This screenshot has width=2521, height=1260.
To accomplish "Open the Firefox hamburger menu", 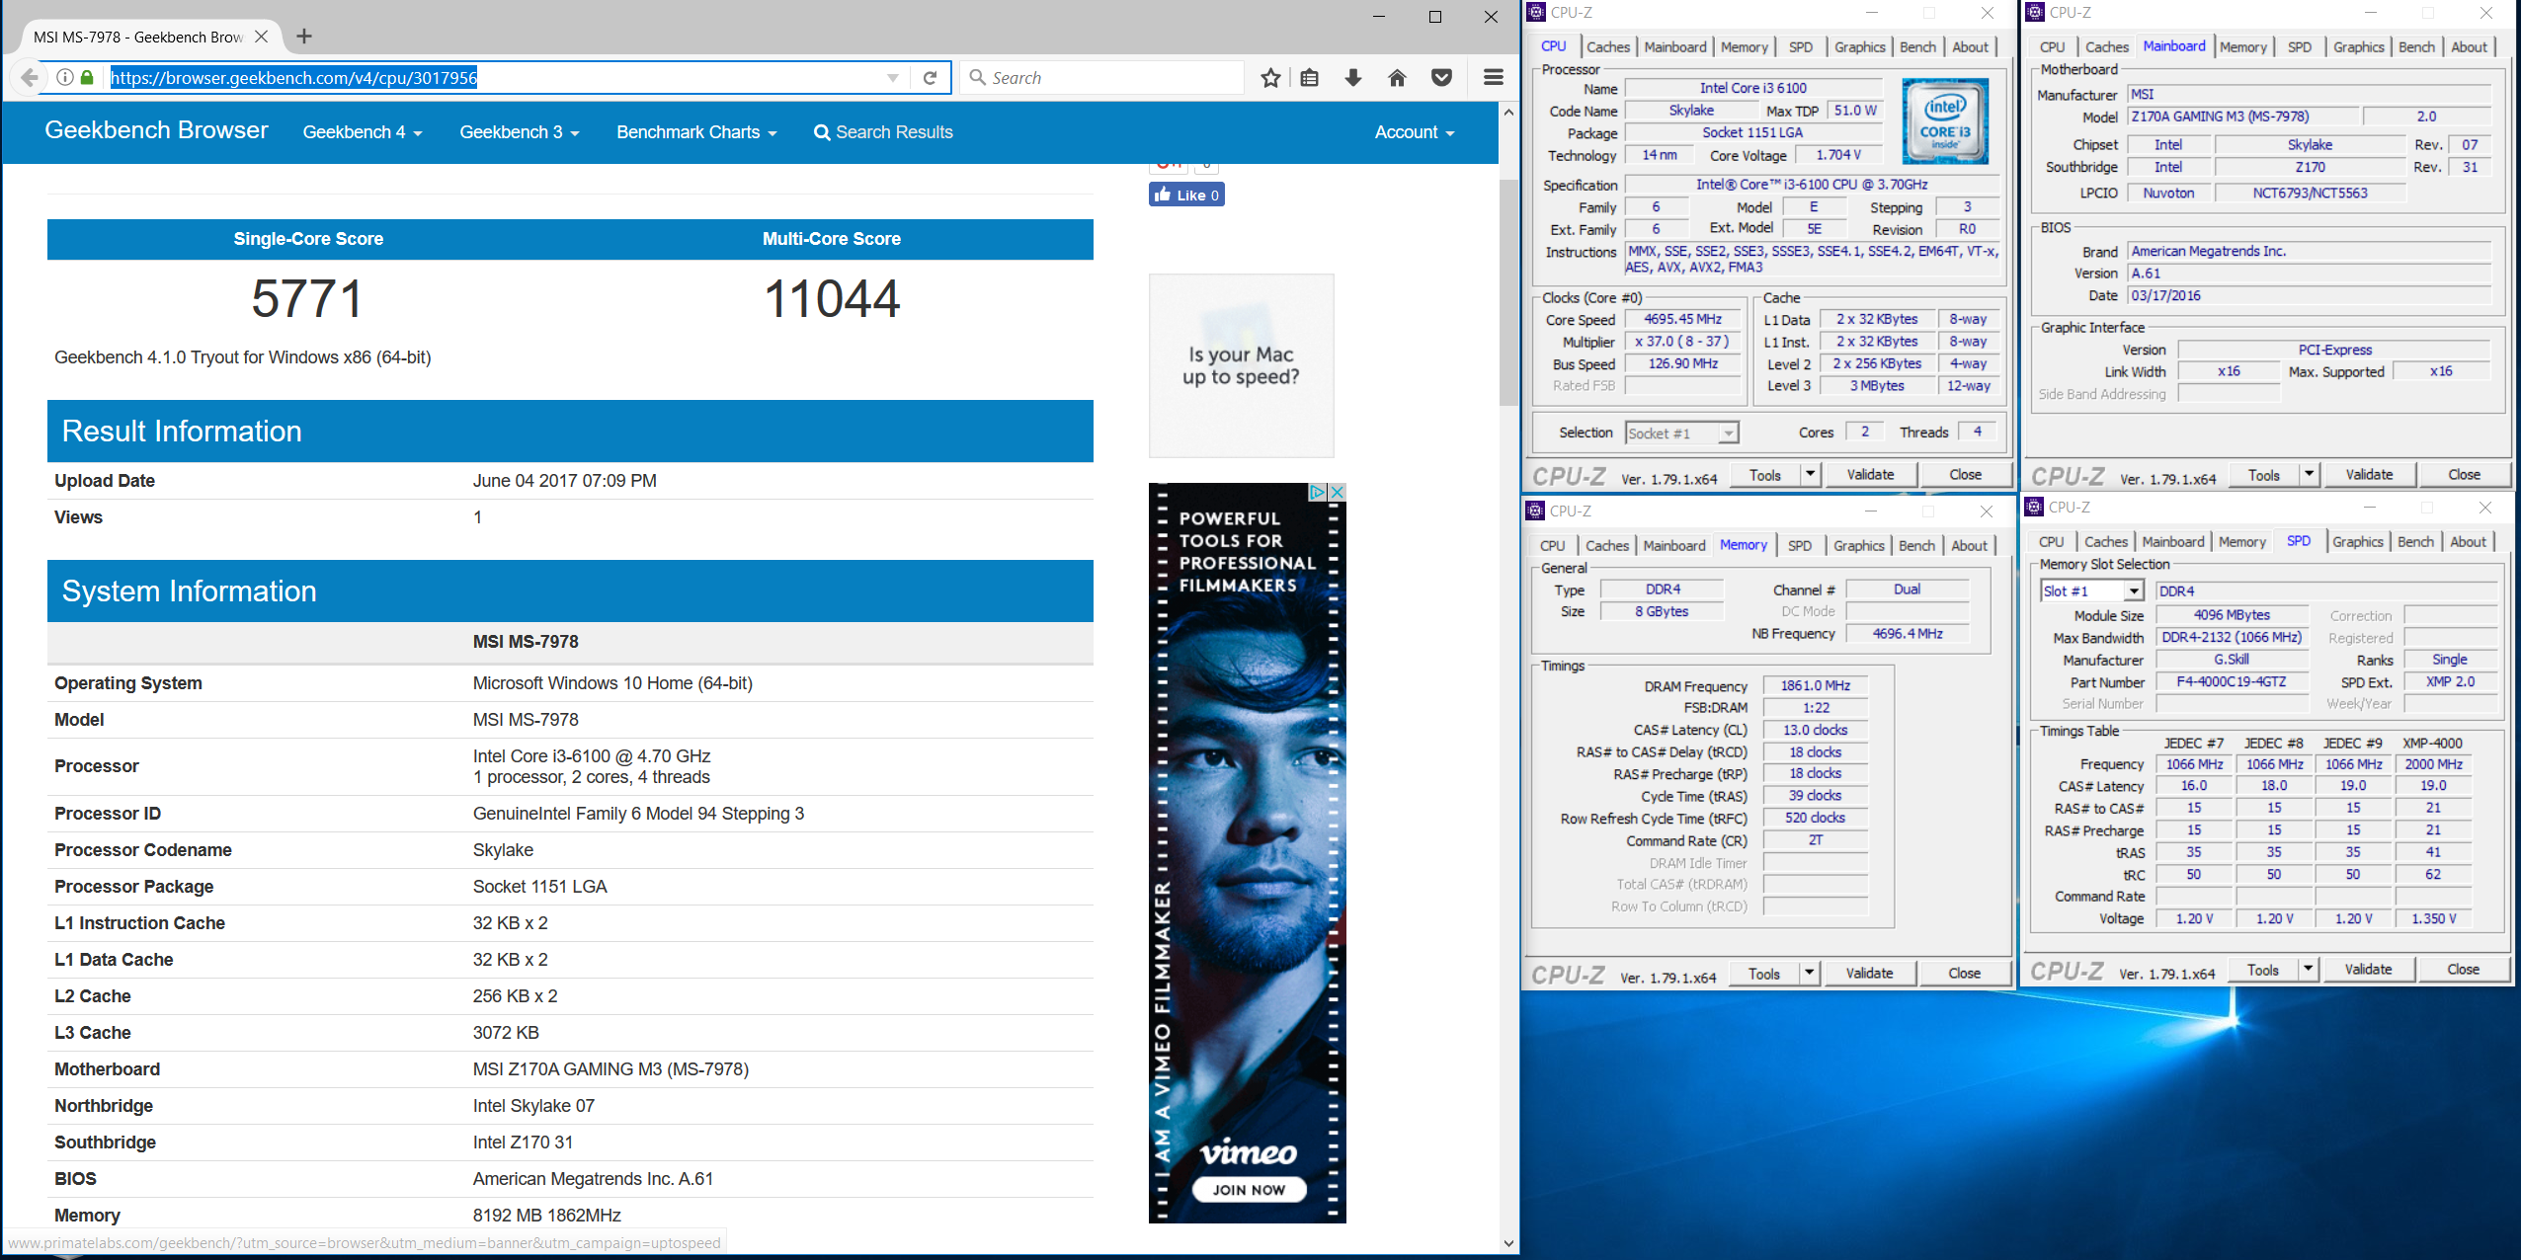I will pos(1494,77).
